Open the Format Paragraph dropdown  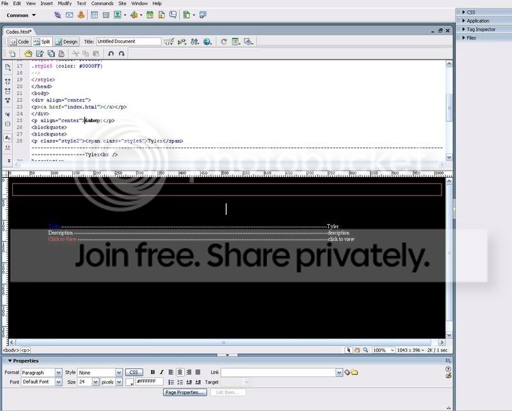pyautogui.click(x=42, y=373)
